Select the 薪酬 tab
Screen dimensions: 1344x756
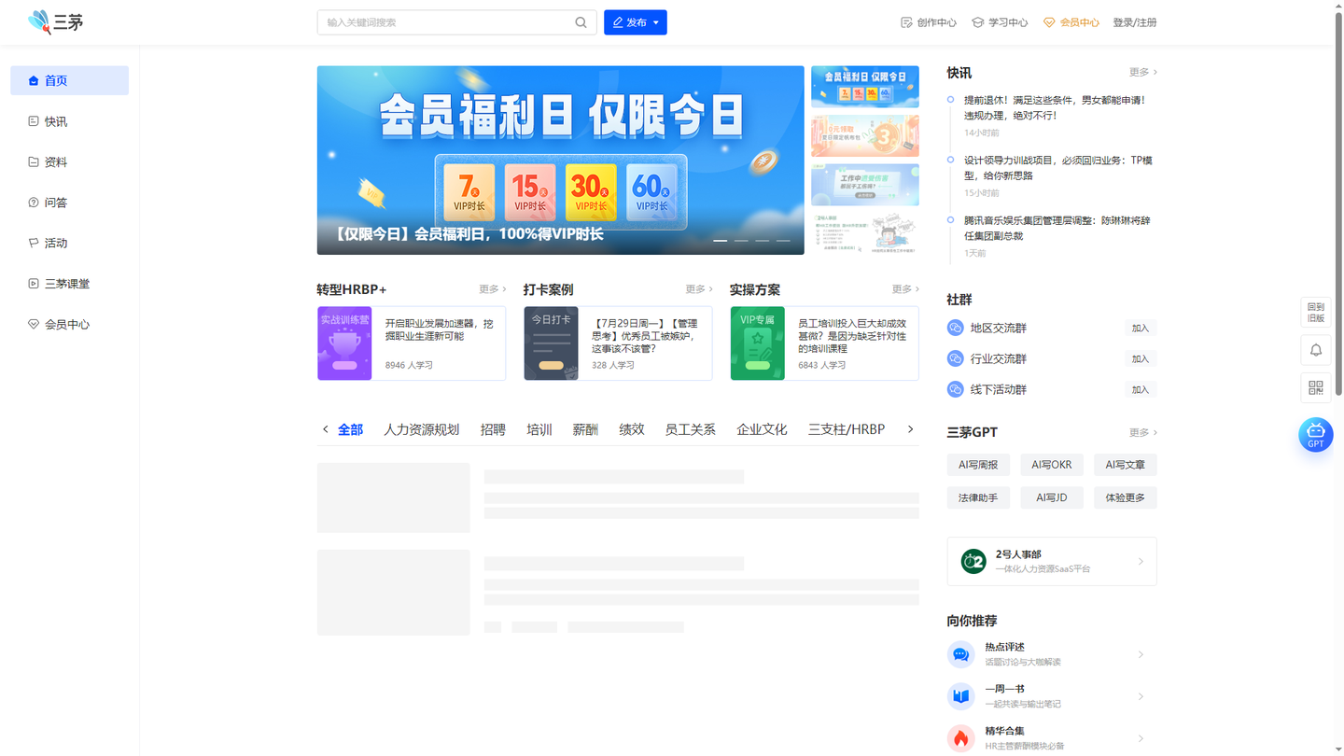pos(585,429)
